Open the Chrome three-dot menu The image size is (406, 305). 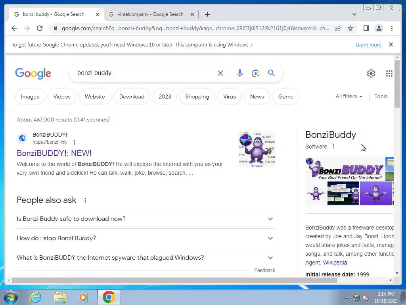(x=392, y=28)
